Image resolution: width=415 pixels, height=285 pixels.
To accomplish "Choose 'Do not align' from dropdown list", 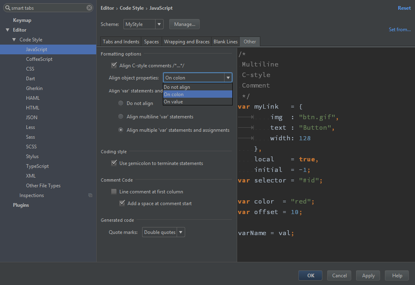I will [x=198, y=87].
